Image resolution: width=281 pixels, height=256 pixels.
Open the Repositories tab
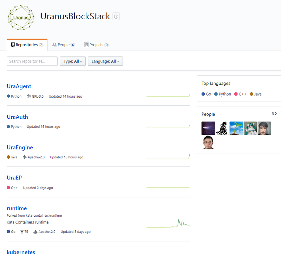tap(27, 45)
